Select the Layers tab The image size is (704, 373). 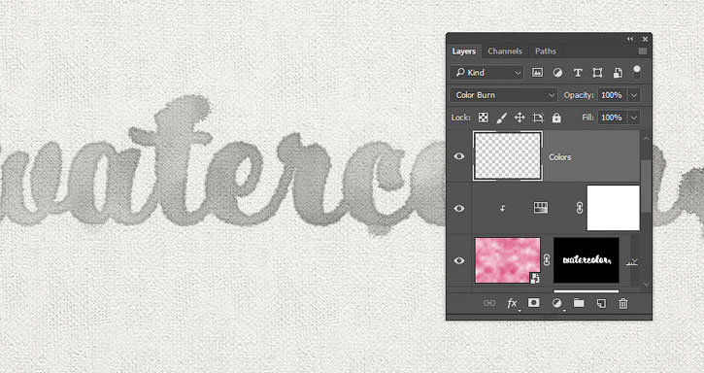click(x=464, y=51)
